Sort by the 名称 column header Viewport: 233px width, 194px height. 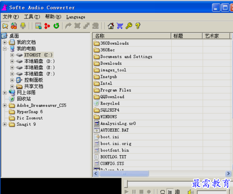[132, 36]
